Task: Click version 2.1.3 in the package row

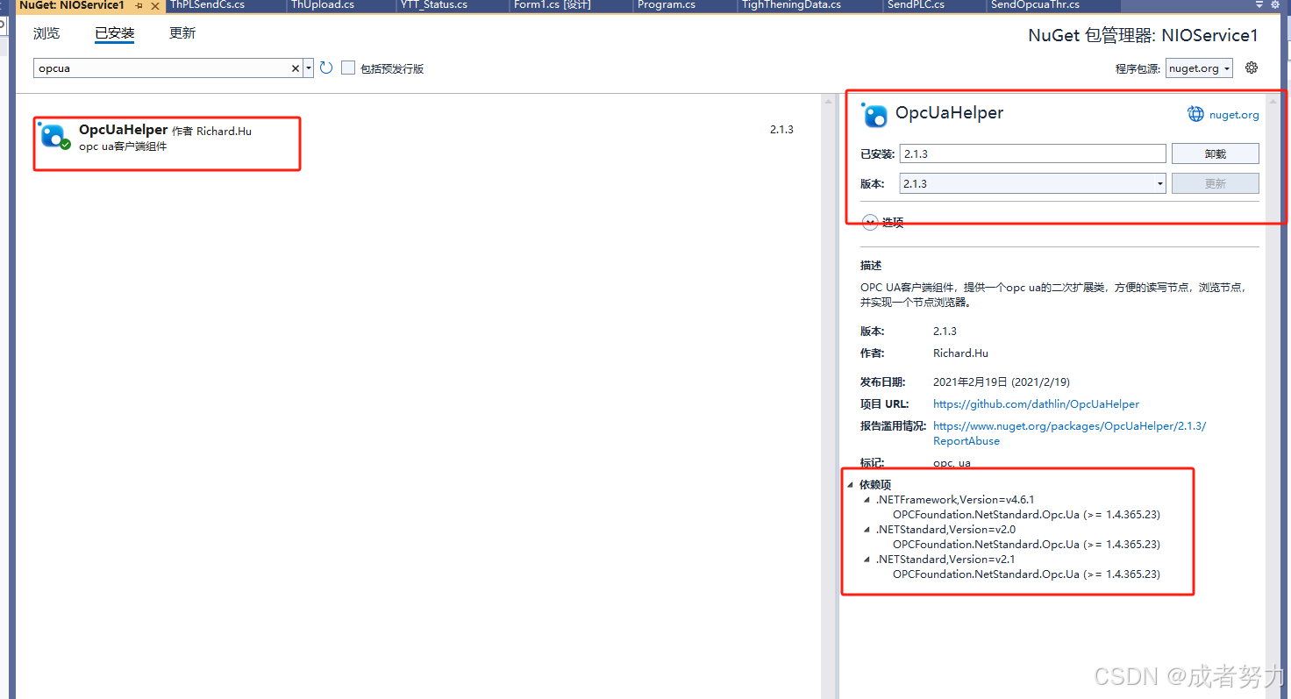Action: click(x=781, y=130)
